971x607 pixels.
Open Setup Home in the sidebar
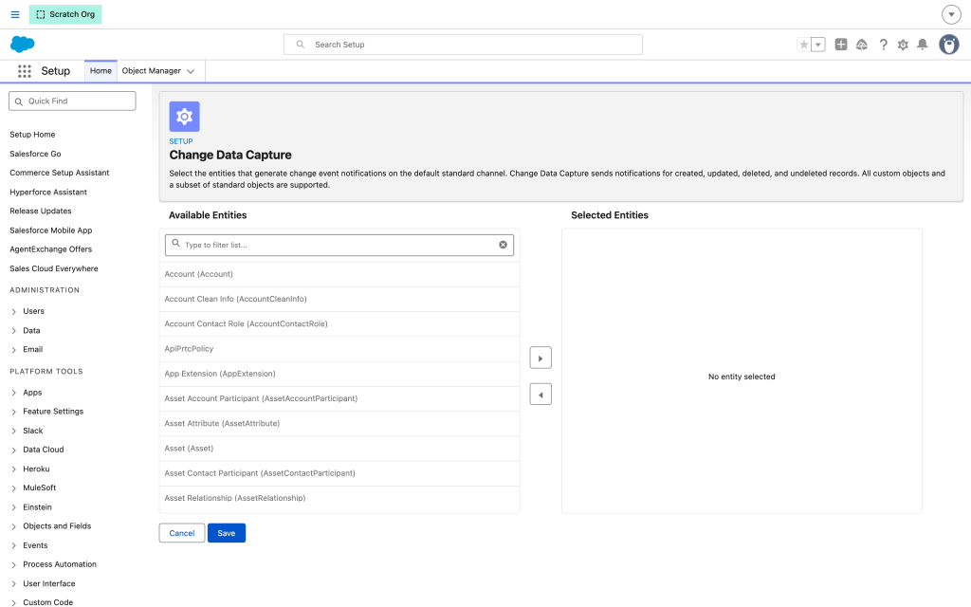click(32, 135)
